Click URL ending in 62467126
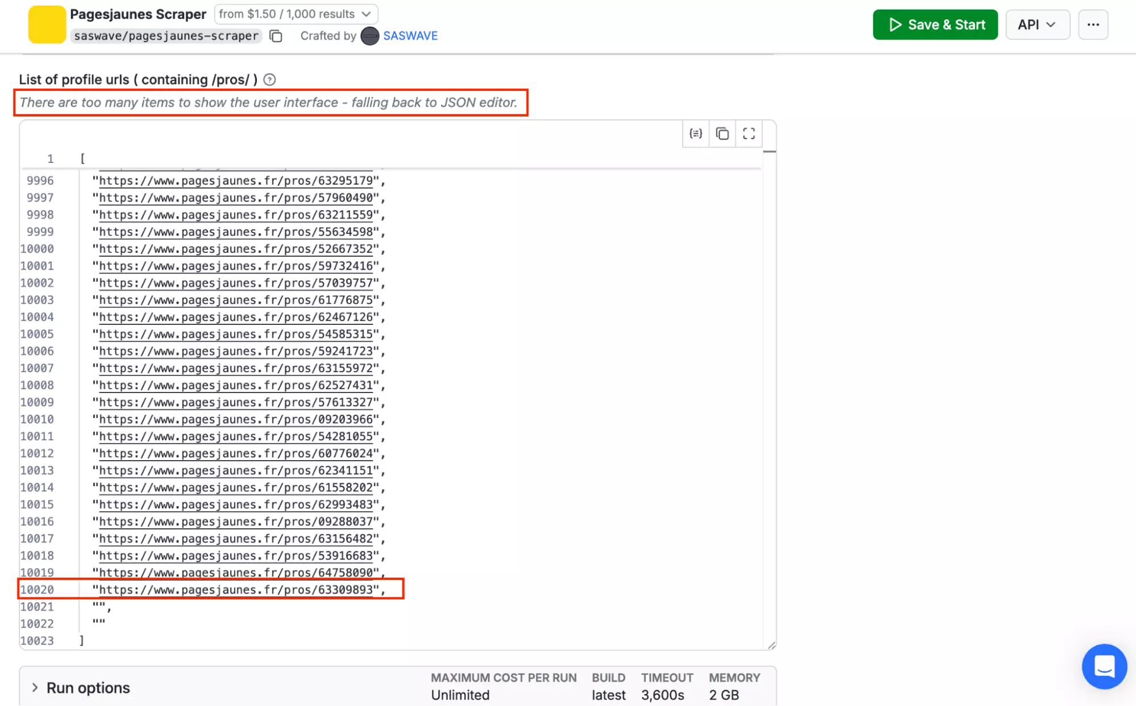Viewport: 1136px width, 706px height. (x=236, y=317)
